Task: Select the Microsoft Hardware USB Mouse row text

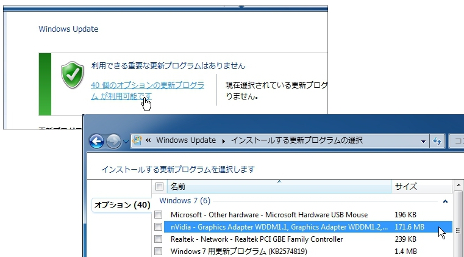Action: 269,215
